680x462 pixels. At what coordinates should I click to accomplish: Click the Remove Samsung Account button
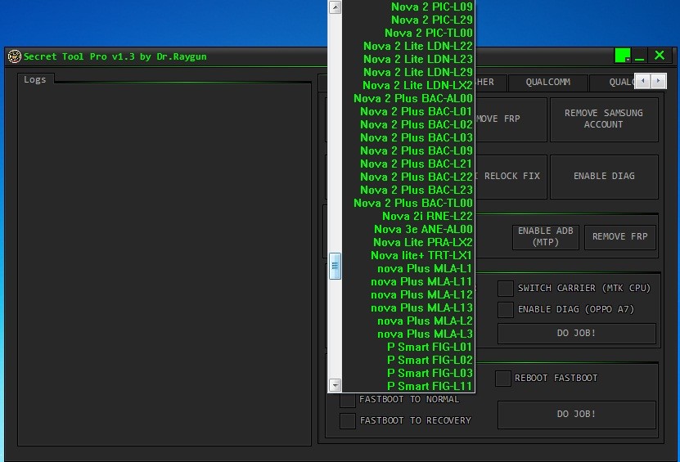[604, 119]
